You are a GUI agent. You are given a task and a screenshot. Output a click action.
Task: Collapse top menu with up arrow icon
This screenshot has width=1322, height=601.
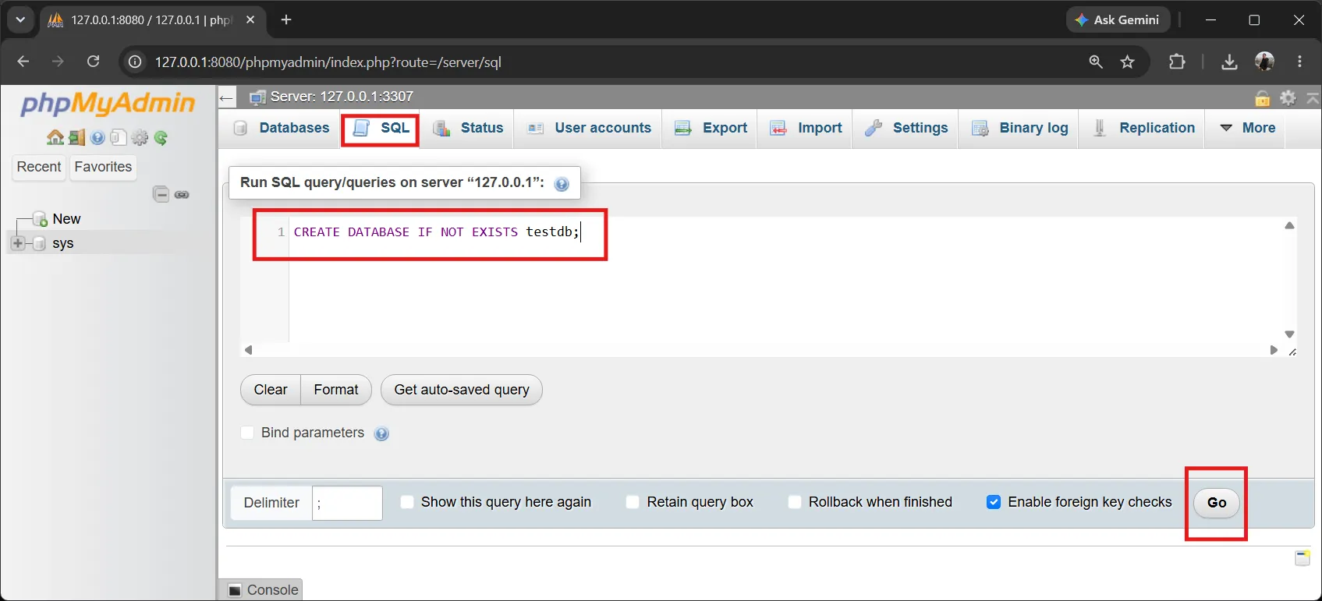[x=1313, y=97]
